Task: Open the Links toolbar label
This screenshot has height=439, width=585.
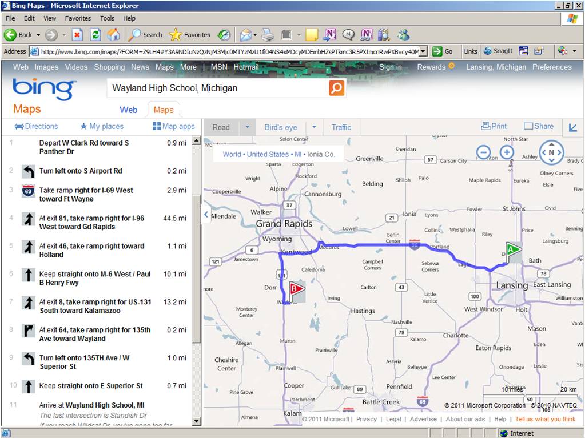Action: [x=471, y=51]
